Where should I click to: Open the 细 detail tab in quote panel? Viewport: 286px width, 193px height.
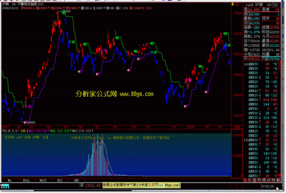(x=246, y=180)
